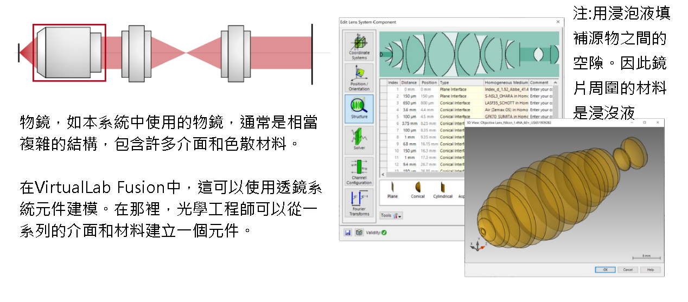Select the '17.3 mm' position cell
Image resolution: width=688 pixels, height=302 pixels.
click(428, 157)
